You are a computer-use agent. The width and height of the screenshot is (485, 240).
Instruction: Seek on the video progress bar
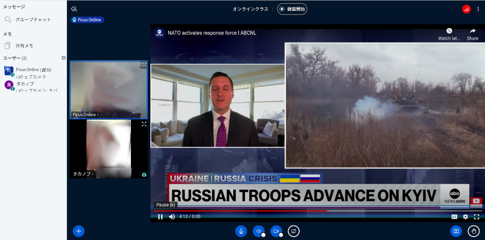[318, 210]
